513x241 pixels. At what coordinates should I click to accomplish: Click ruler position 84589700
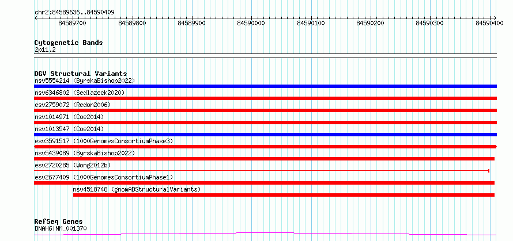[72, 23]
